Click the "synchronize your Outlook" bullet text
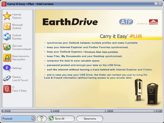This screenshot has width=164, height=123. coord(92,43)
